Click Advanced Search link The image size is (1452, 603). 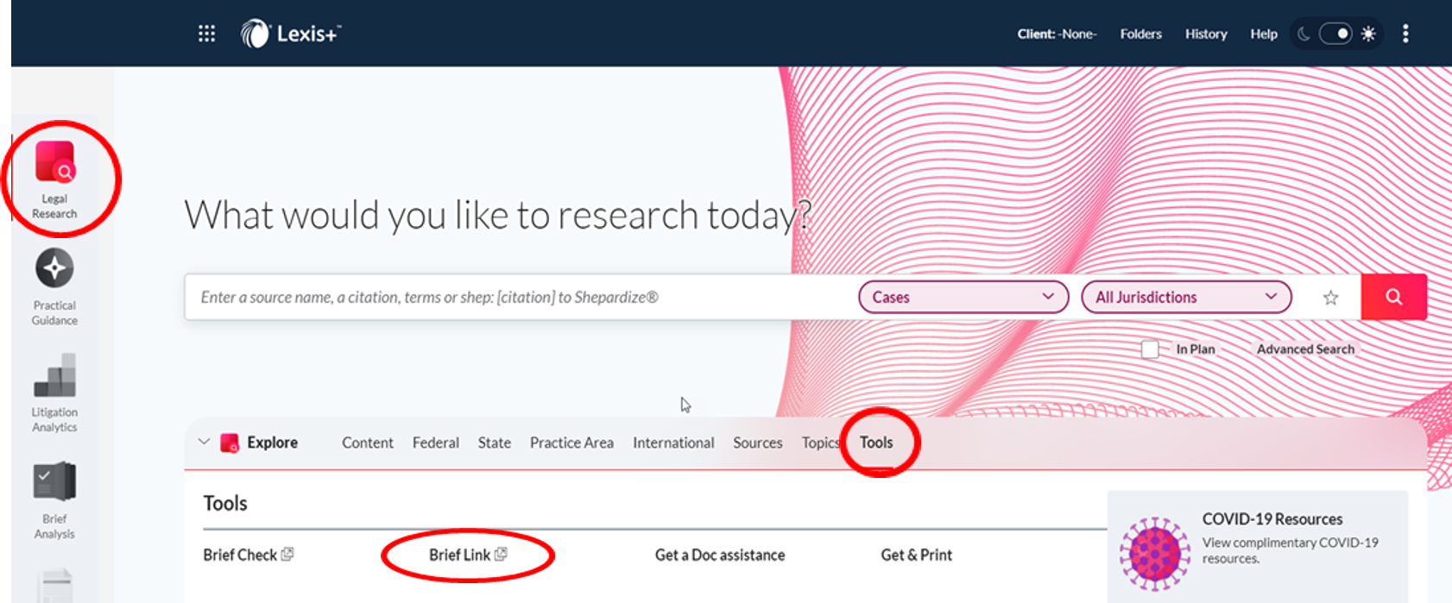pos(1305,349)
